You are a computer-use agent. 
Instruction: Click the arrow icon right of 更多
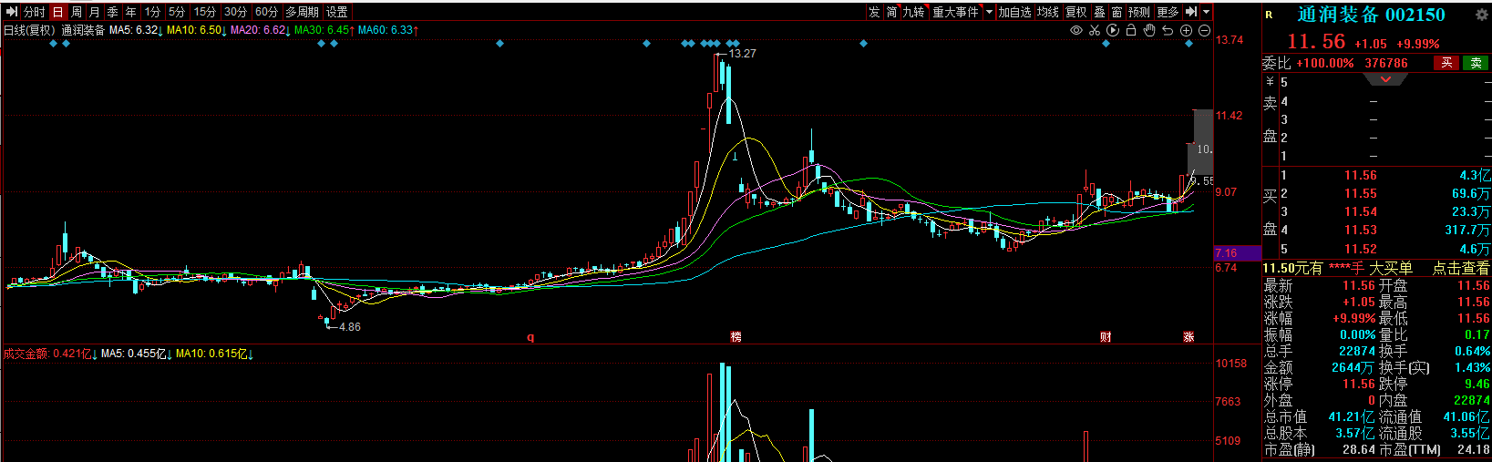[x=1190, y=12]
